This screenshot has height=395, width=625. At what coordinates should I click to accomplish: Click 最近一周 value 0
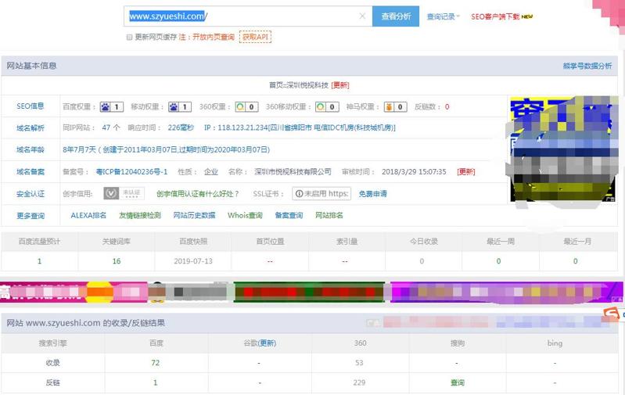498,261
